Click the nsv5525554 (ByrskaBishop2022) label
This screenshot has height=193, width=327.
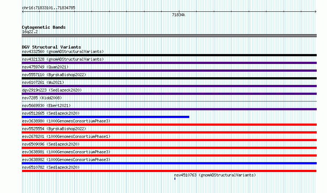(x=54, y=129)
